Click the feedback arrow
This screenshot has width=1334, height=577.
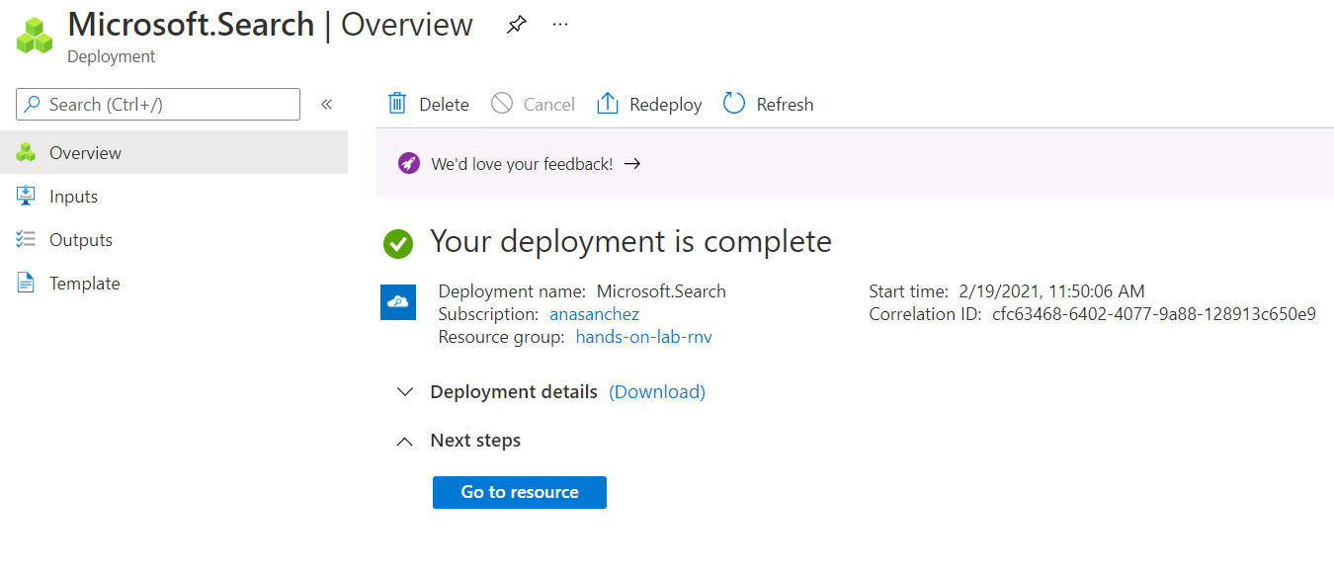[x=632, y=164]
